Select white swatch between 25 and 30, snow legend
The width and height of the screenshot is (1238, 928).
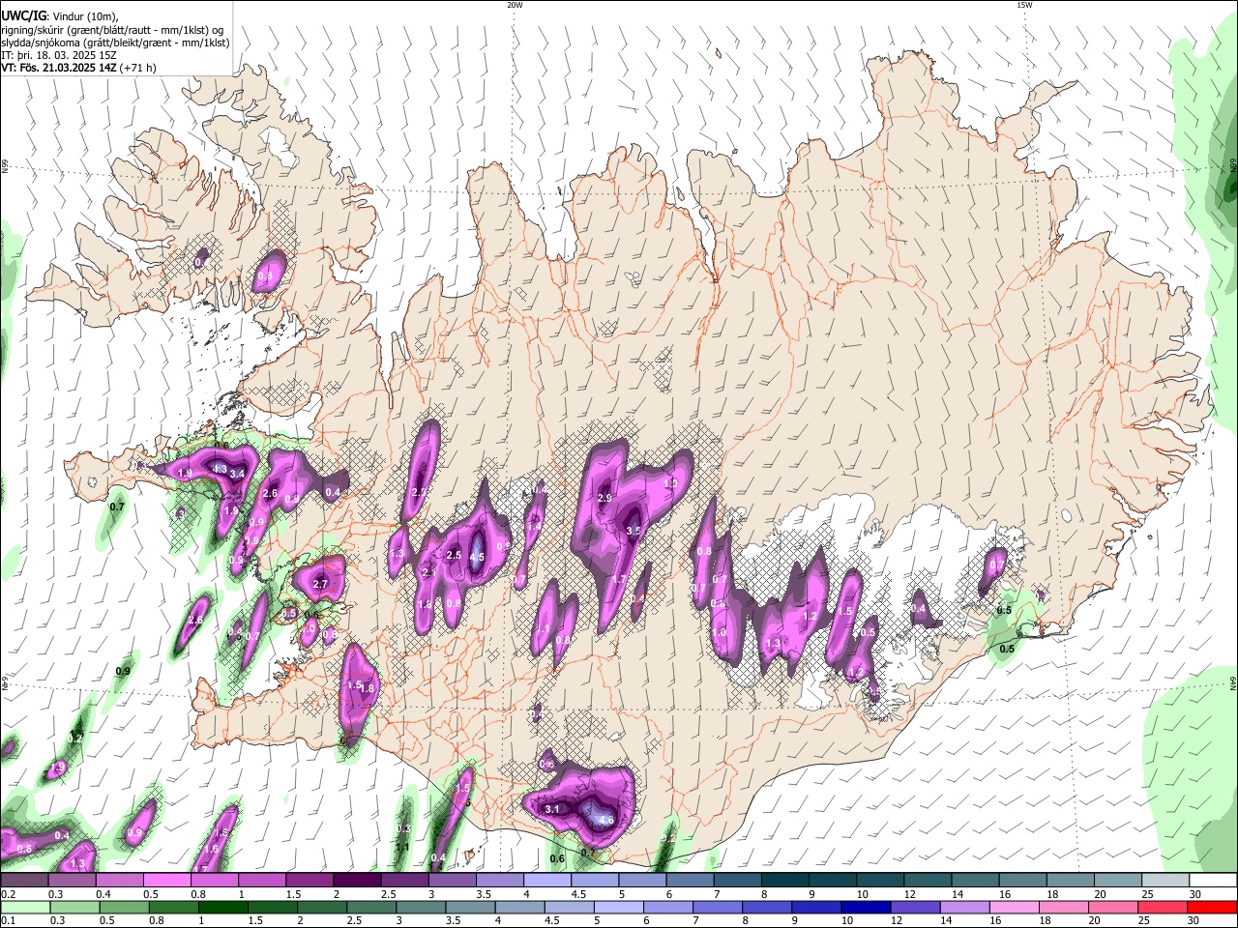coord(1166,880)
